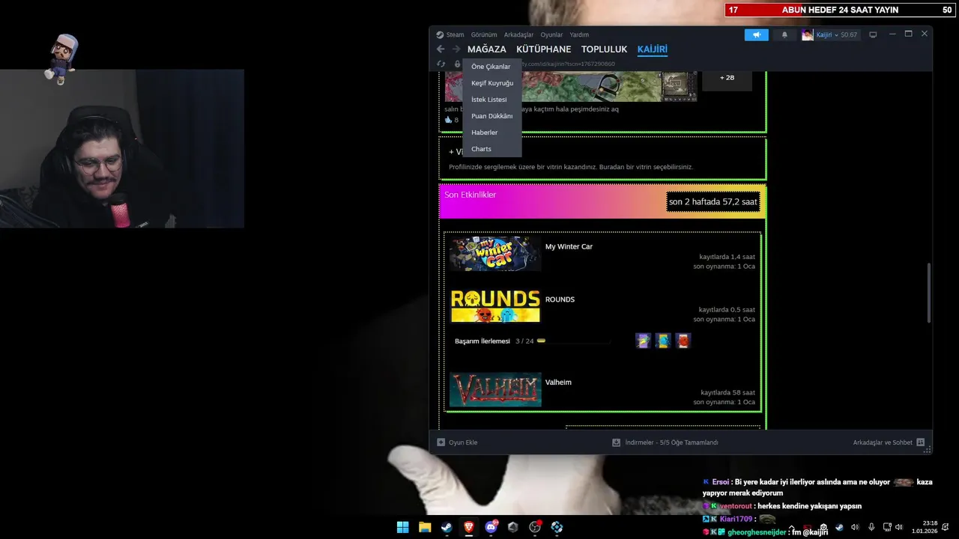The height and width of the screenshot is (539, 959).
Task: Open Discord from the taskbar
Action: coord(491,527)
